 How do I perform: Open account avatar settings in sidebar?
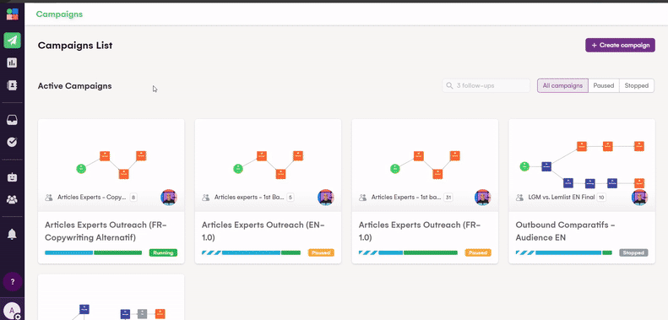click(x=13, y=310)
